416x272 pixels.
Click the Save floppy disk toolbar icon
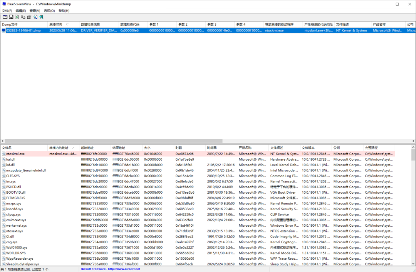[11, 17]
